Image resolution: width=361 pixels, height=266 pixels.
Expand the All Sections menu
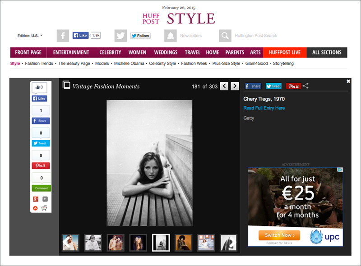coord(327,52)
